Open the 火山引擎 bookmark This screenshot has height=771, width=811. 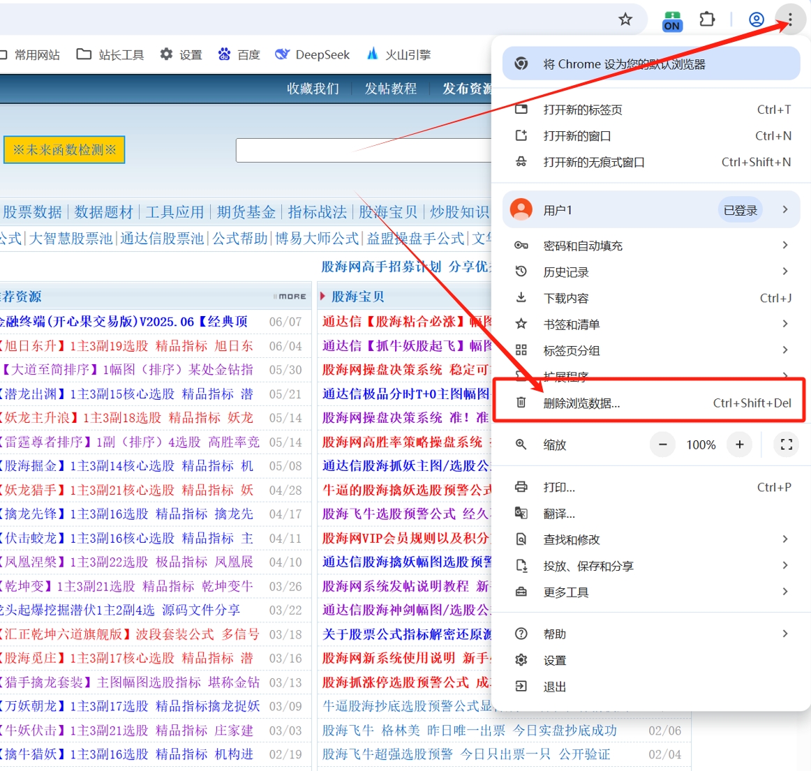(x=399, y=54)
